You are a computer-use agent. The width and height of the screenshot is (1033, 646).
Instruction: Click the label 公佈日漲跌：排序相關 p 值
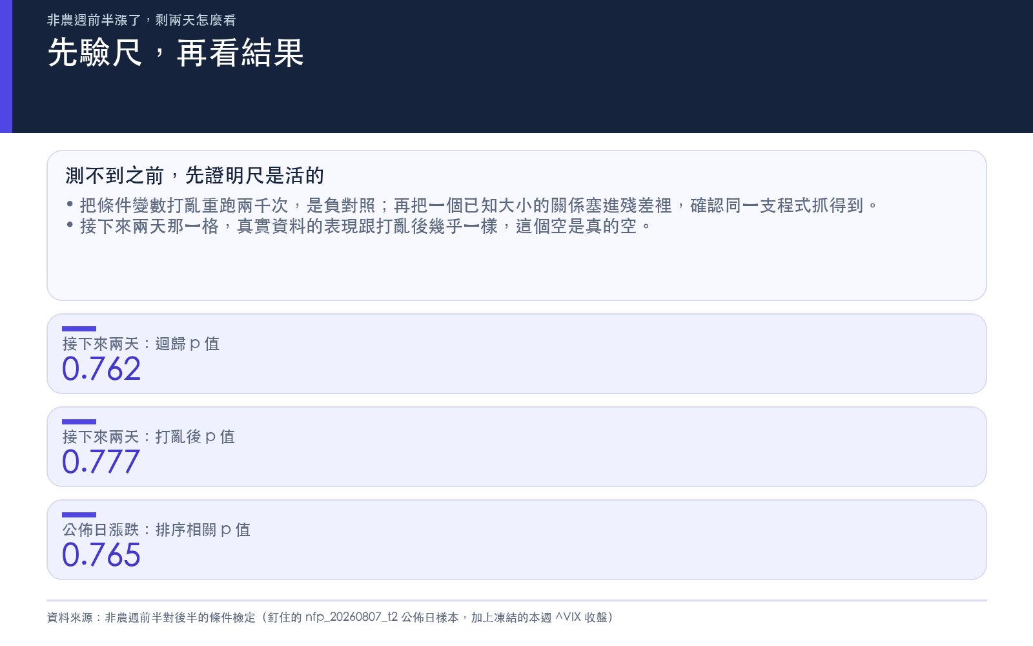pyautogui.click(x=156, y=530)
